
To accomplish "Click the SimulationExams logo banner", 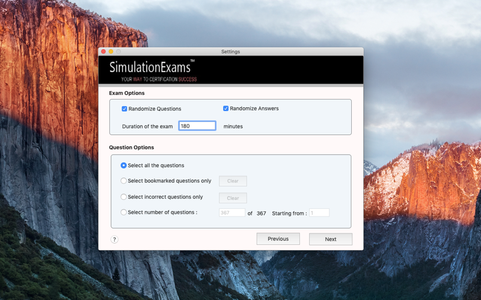I will pyautogui.click(x=231, y=70).
